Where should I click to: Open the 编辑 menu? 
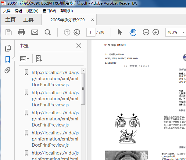(18, 11)
